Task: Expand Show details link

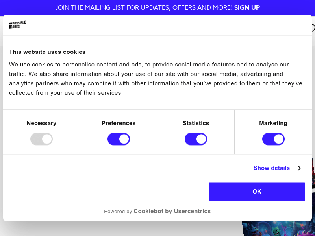Action: coord(271,168)
